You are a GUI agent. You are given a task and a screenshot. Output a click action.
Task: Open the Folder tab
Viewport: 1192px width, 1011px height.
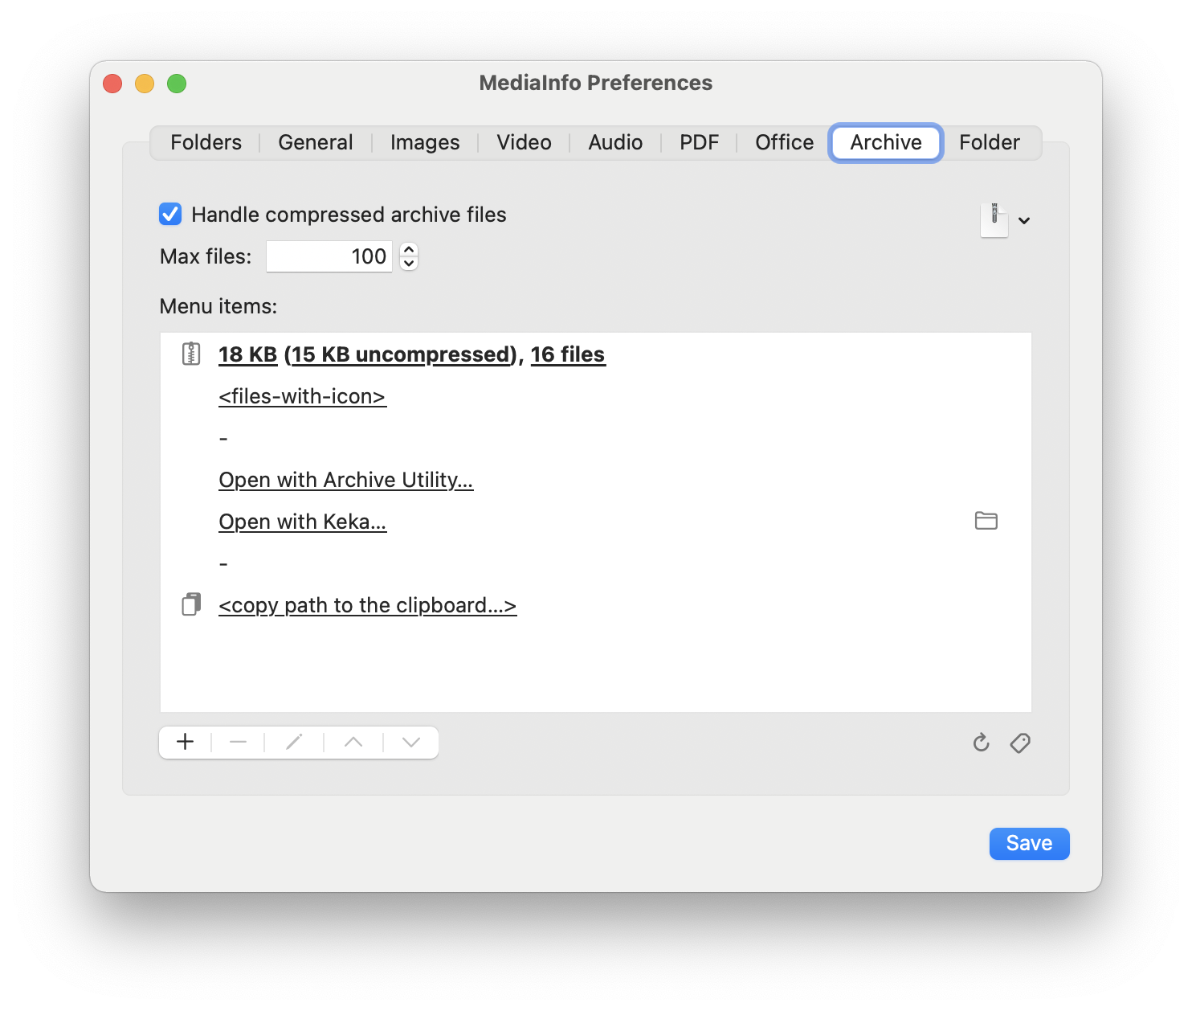coord(989,143)
